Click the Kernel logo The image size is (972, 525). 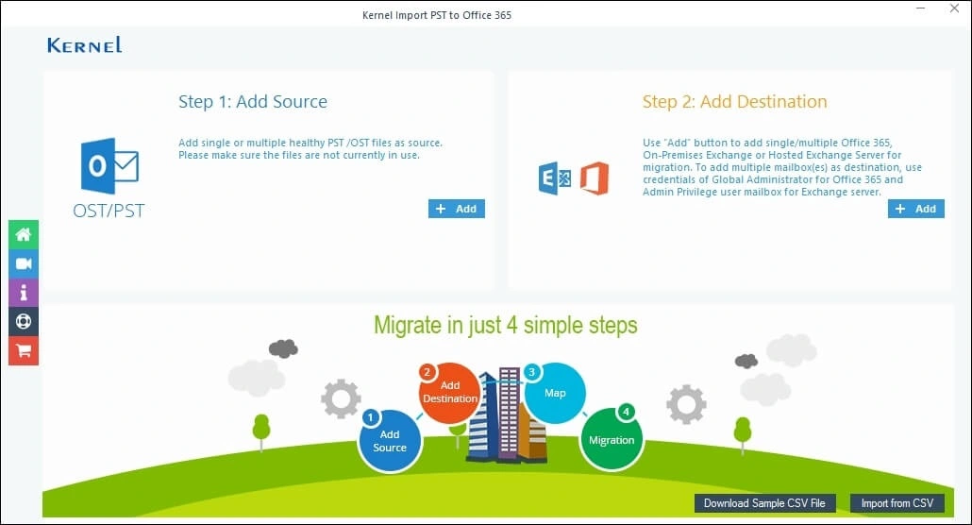pos(84,44)
